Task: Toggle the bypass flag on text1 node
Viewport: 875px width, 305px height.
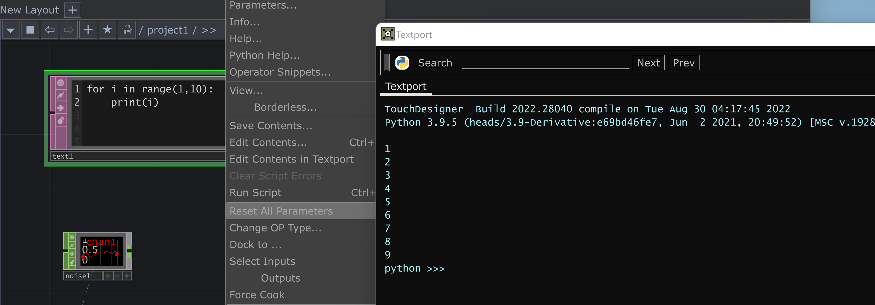Action: pyautogui.click(x=60, y=96)
